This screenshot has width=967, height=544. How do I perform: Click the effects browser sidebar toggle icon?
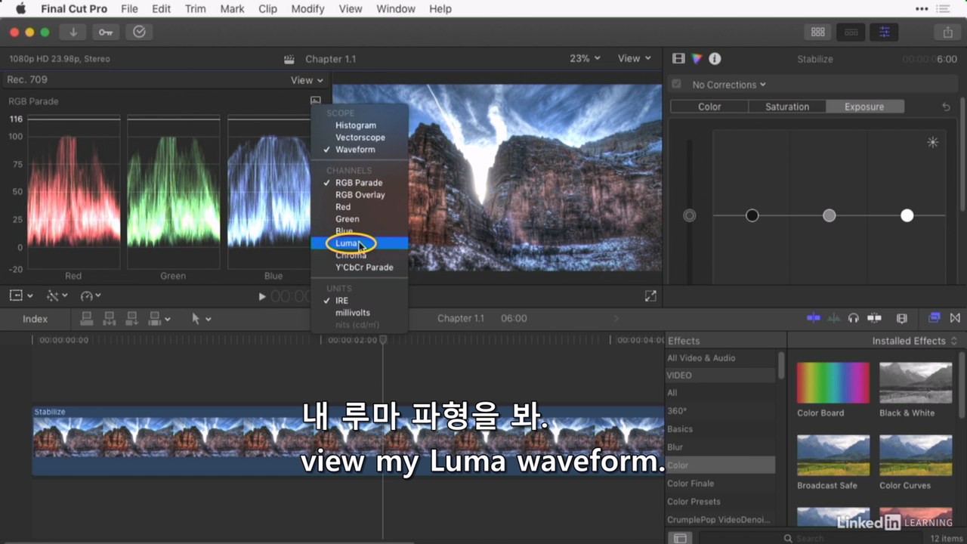pos(681,538)
